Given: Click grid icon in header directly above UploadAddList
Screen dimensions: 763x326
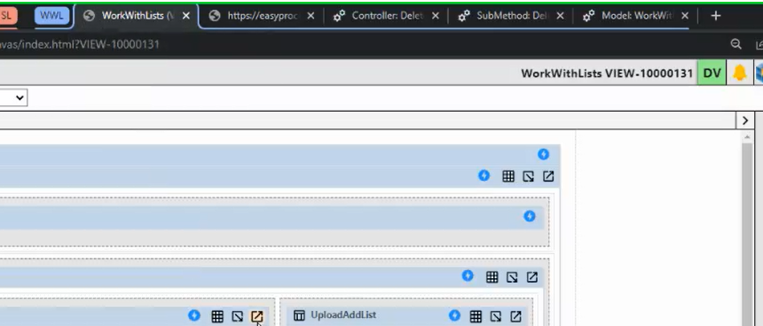Looking at the screenshot, I should coord(492,277).
